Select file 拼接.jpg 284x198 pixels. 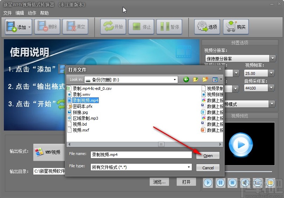[x=80, y=112]
